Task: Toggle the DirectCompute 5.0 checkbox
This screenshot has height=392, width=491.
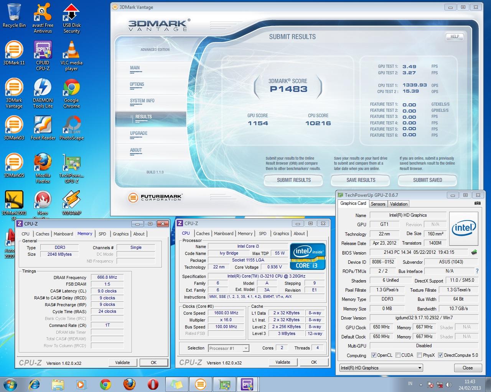Action: 440,355
